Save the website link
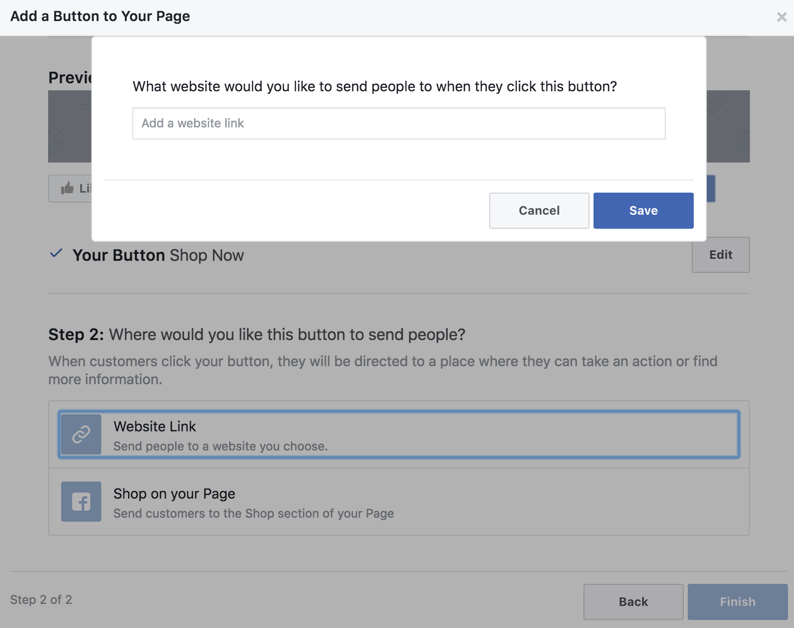 pyautogui.click(x=643, y=211)
